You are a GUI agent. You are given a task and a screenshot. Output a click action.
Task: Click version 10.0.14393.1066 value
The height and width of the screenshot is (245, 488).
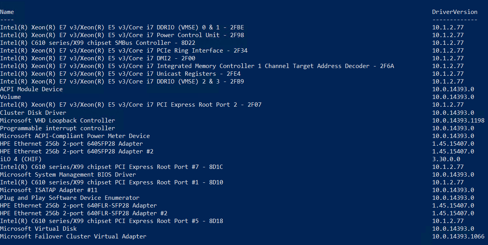458,236
